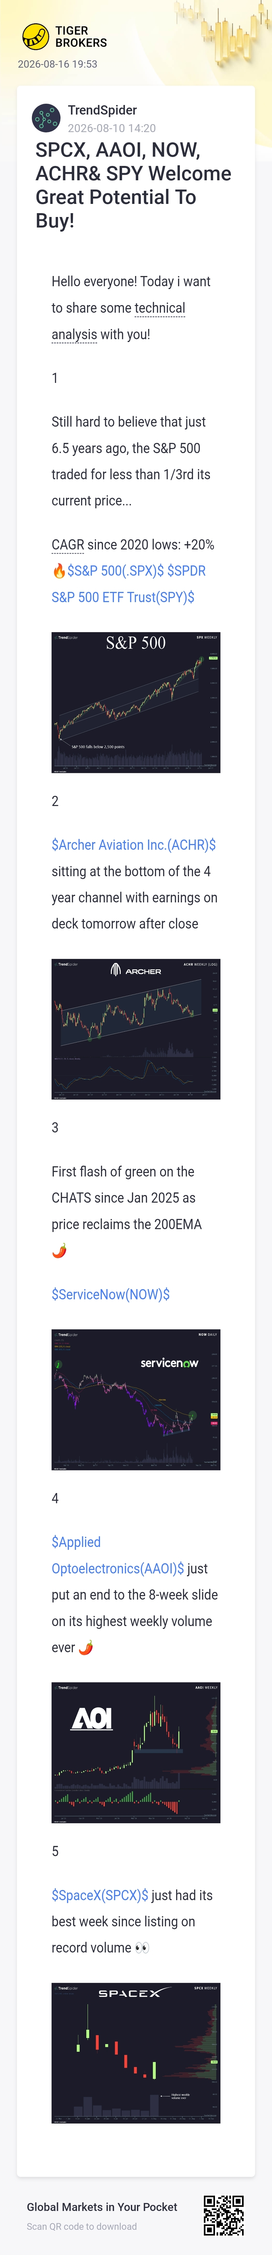Open the $ServiceNow(NOW)$ ticker link
This screenshot has height=2255, width=272.
coord(110,1294)
